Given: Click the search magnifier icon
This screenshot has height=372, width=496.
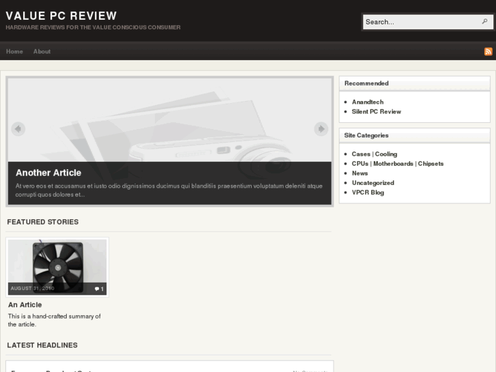Looking at the screenshot, I should click(x=484, y=22).
